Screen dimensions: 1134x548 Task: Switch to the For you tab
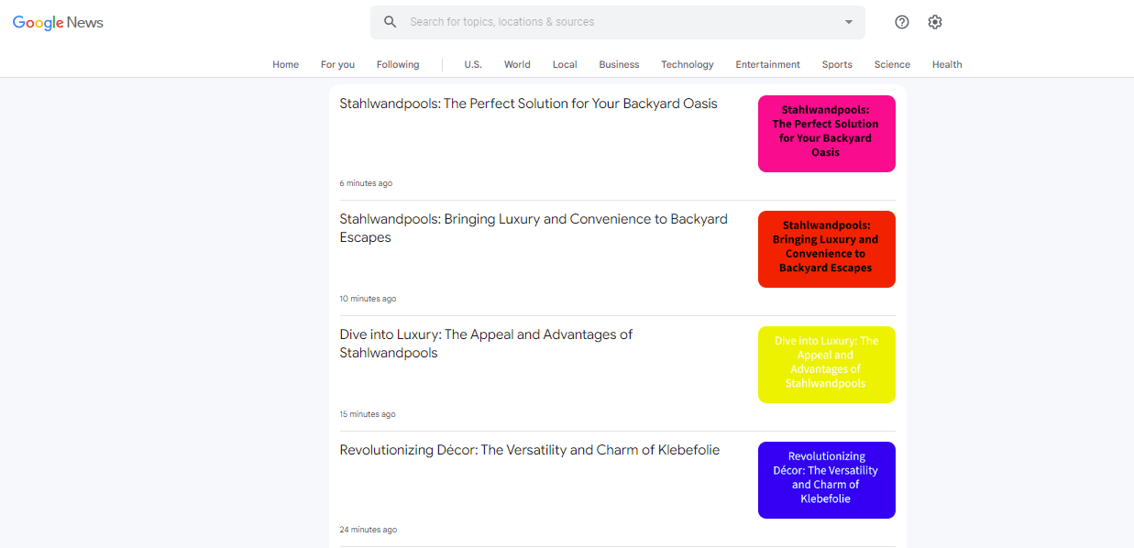point(337,64)
